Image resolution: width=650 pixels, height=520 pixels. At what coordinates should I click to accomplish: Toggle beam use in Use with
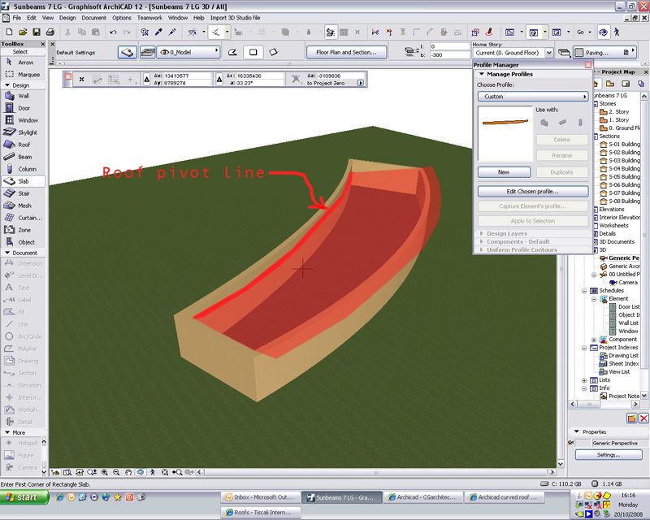click(562, 123)
